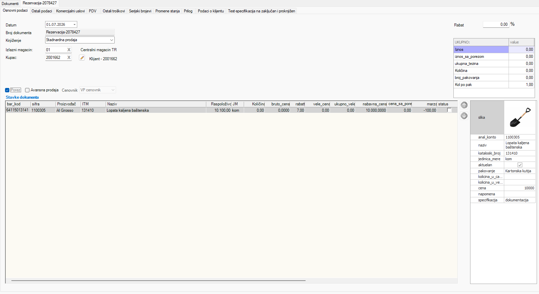
Task: Move item up with the up arrow
Action: point(464,105)
